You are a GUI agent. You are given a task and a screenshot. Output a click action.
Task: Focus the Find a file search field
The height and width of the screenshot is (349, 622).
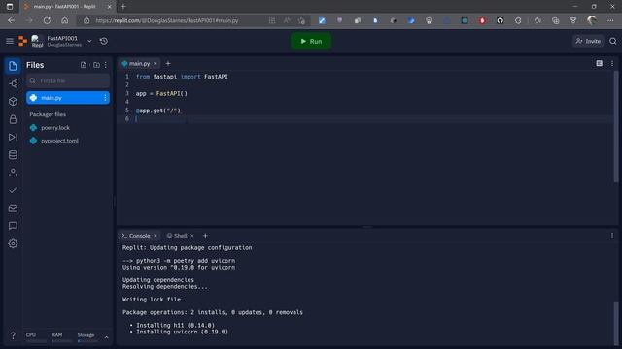pos(68,80)
